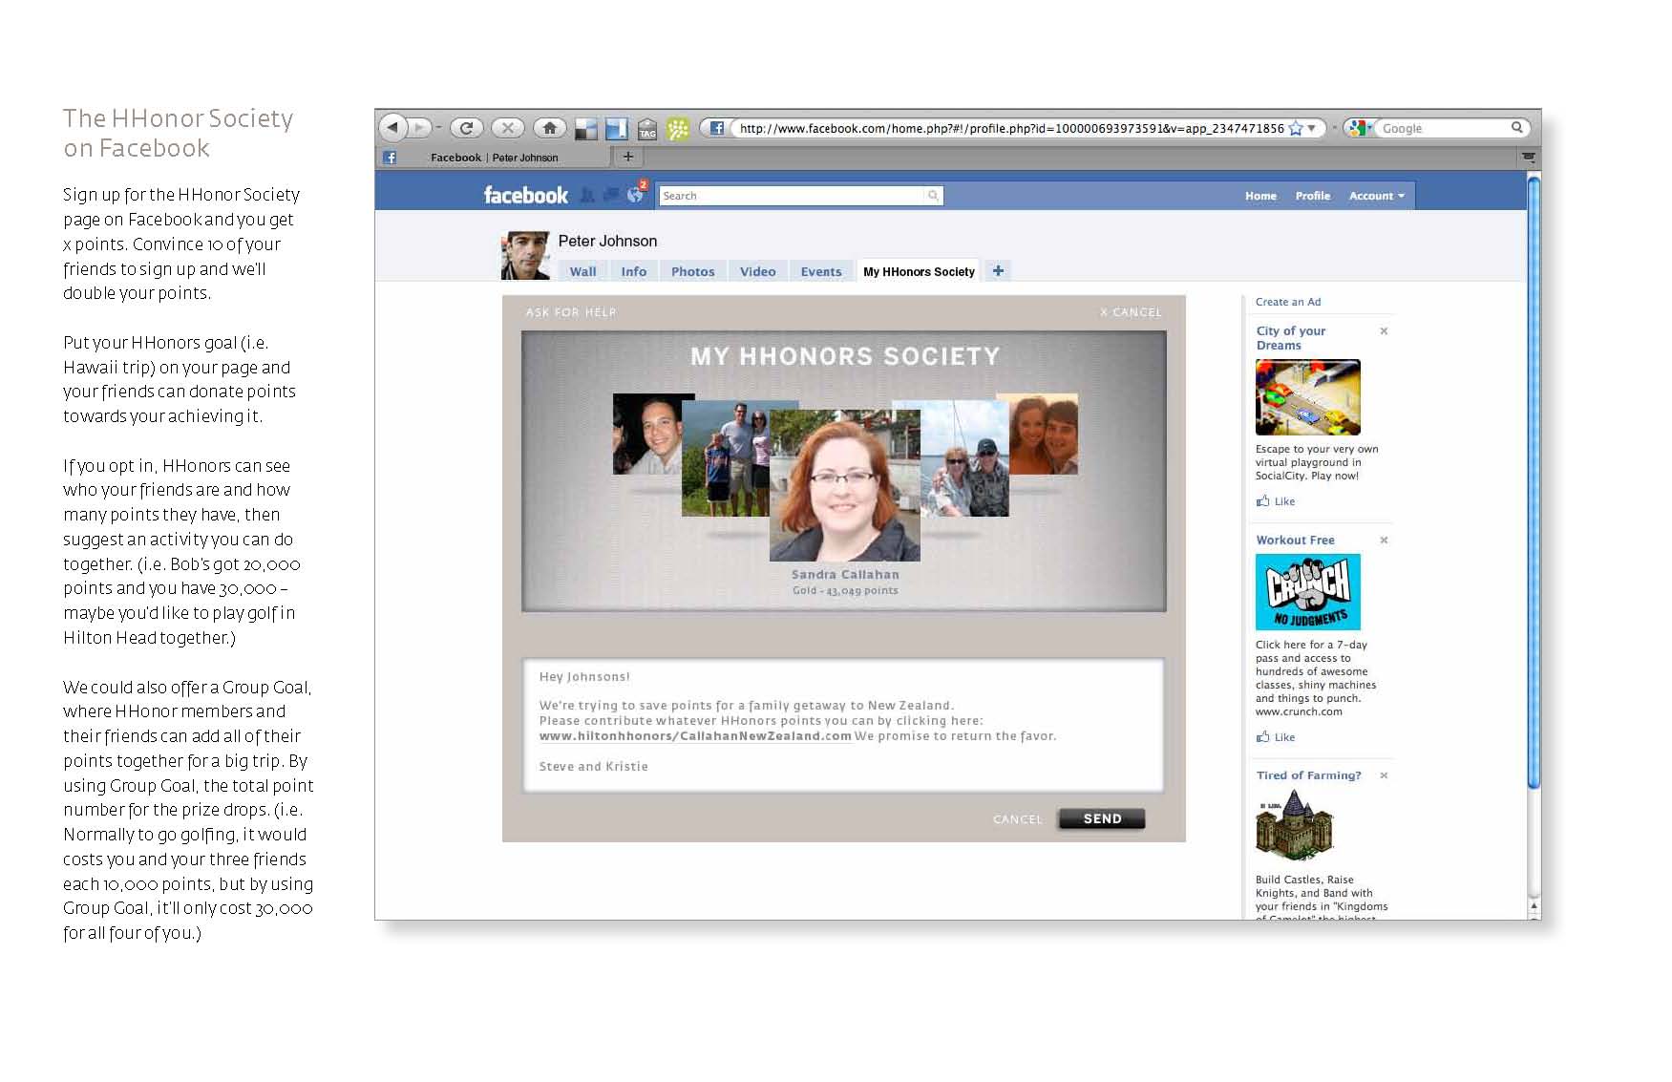Click the SocialCity game ad image
The image size is (1672, 1082).
click(x=1307, y=397)
